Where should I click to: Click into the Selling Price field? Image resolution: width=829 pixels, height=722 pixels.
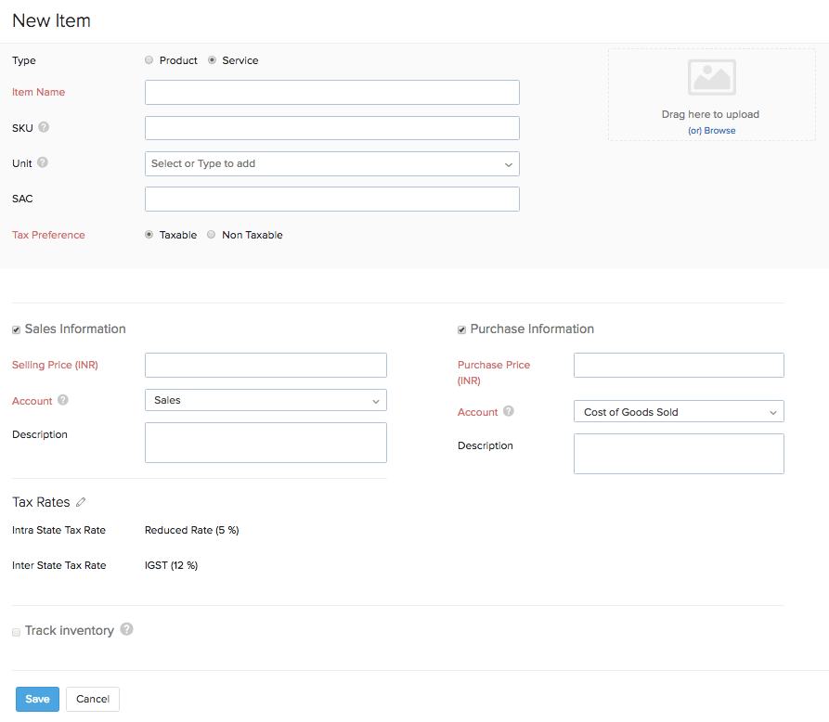pyautogui.click(x=266, y=365)
